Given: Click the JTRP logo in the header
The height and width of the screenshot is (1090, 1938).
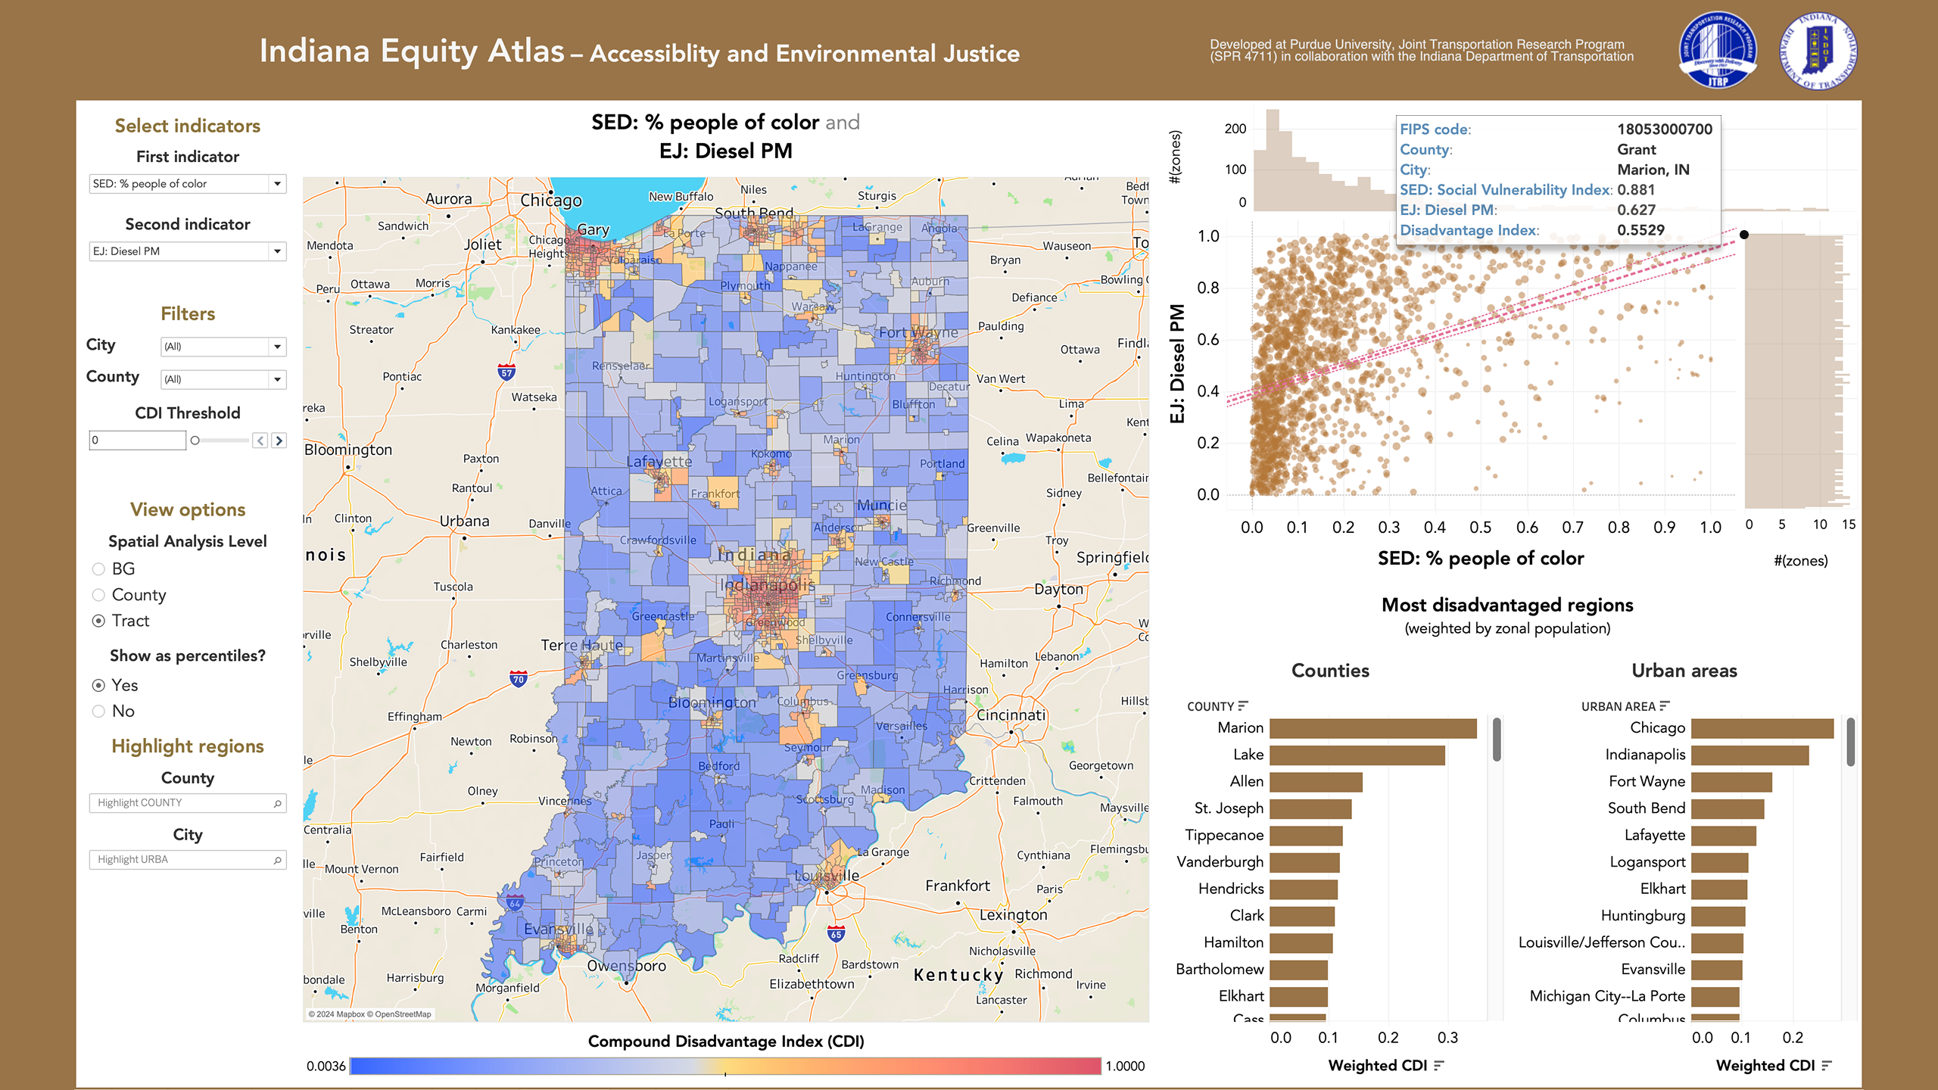Looking at the screenshot, I should point(1718,51).
